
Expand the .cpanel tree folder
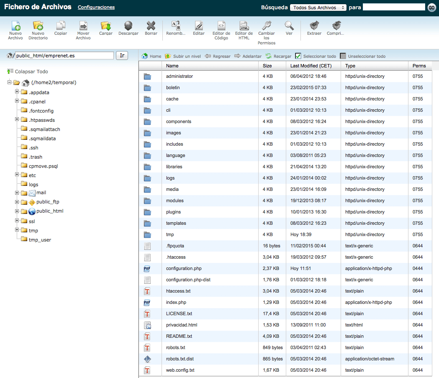tap(17, 100)
